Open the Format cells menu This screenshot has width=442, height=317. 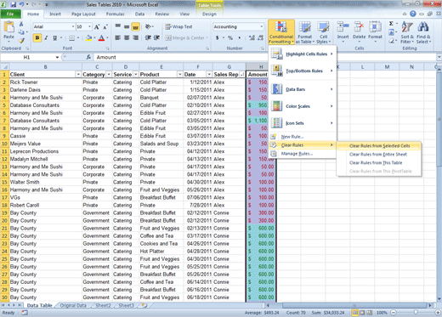(x=375, y=31)
